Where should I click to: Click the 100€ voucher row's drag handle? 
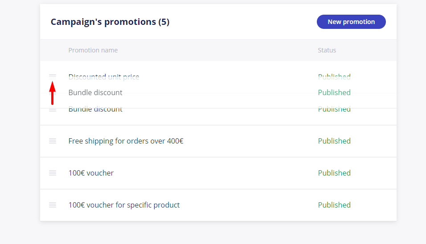coord(53,173)
